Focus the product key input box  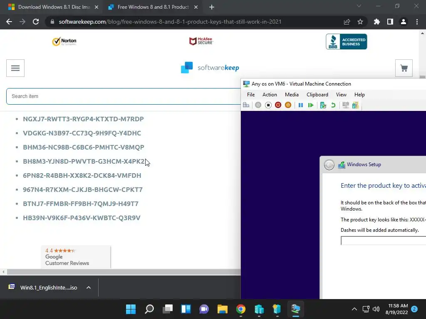coord(383,240)
